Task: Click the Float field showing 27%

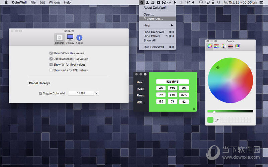Action: pos(184,95)
